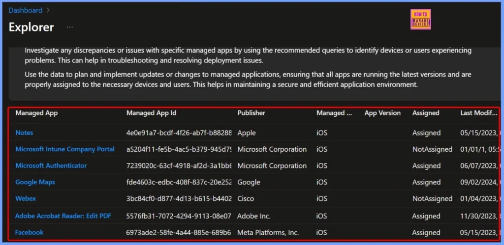The width and height of the screenshot is (504, 245).
Task: Sort by Managed App column header
Action: [36, 113]
